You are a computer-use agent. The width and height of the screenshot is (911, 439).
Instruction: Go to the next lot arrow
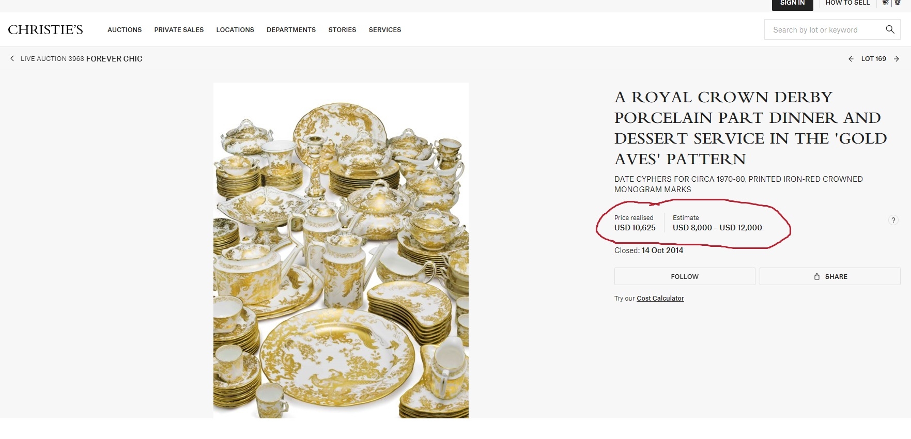(x=897, y=59)
